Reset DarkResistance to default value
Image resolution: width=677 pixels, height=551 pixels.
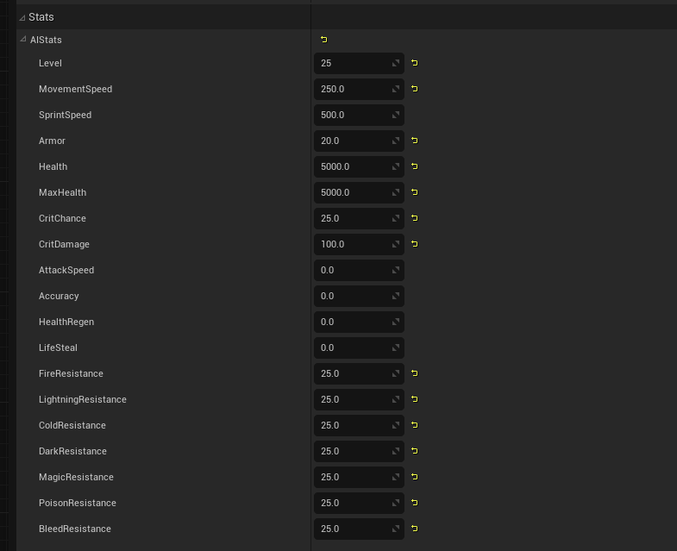pos(415,451)
